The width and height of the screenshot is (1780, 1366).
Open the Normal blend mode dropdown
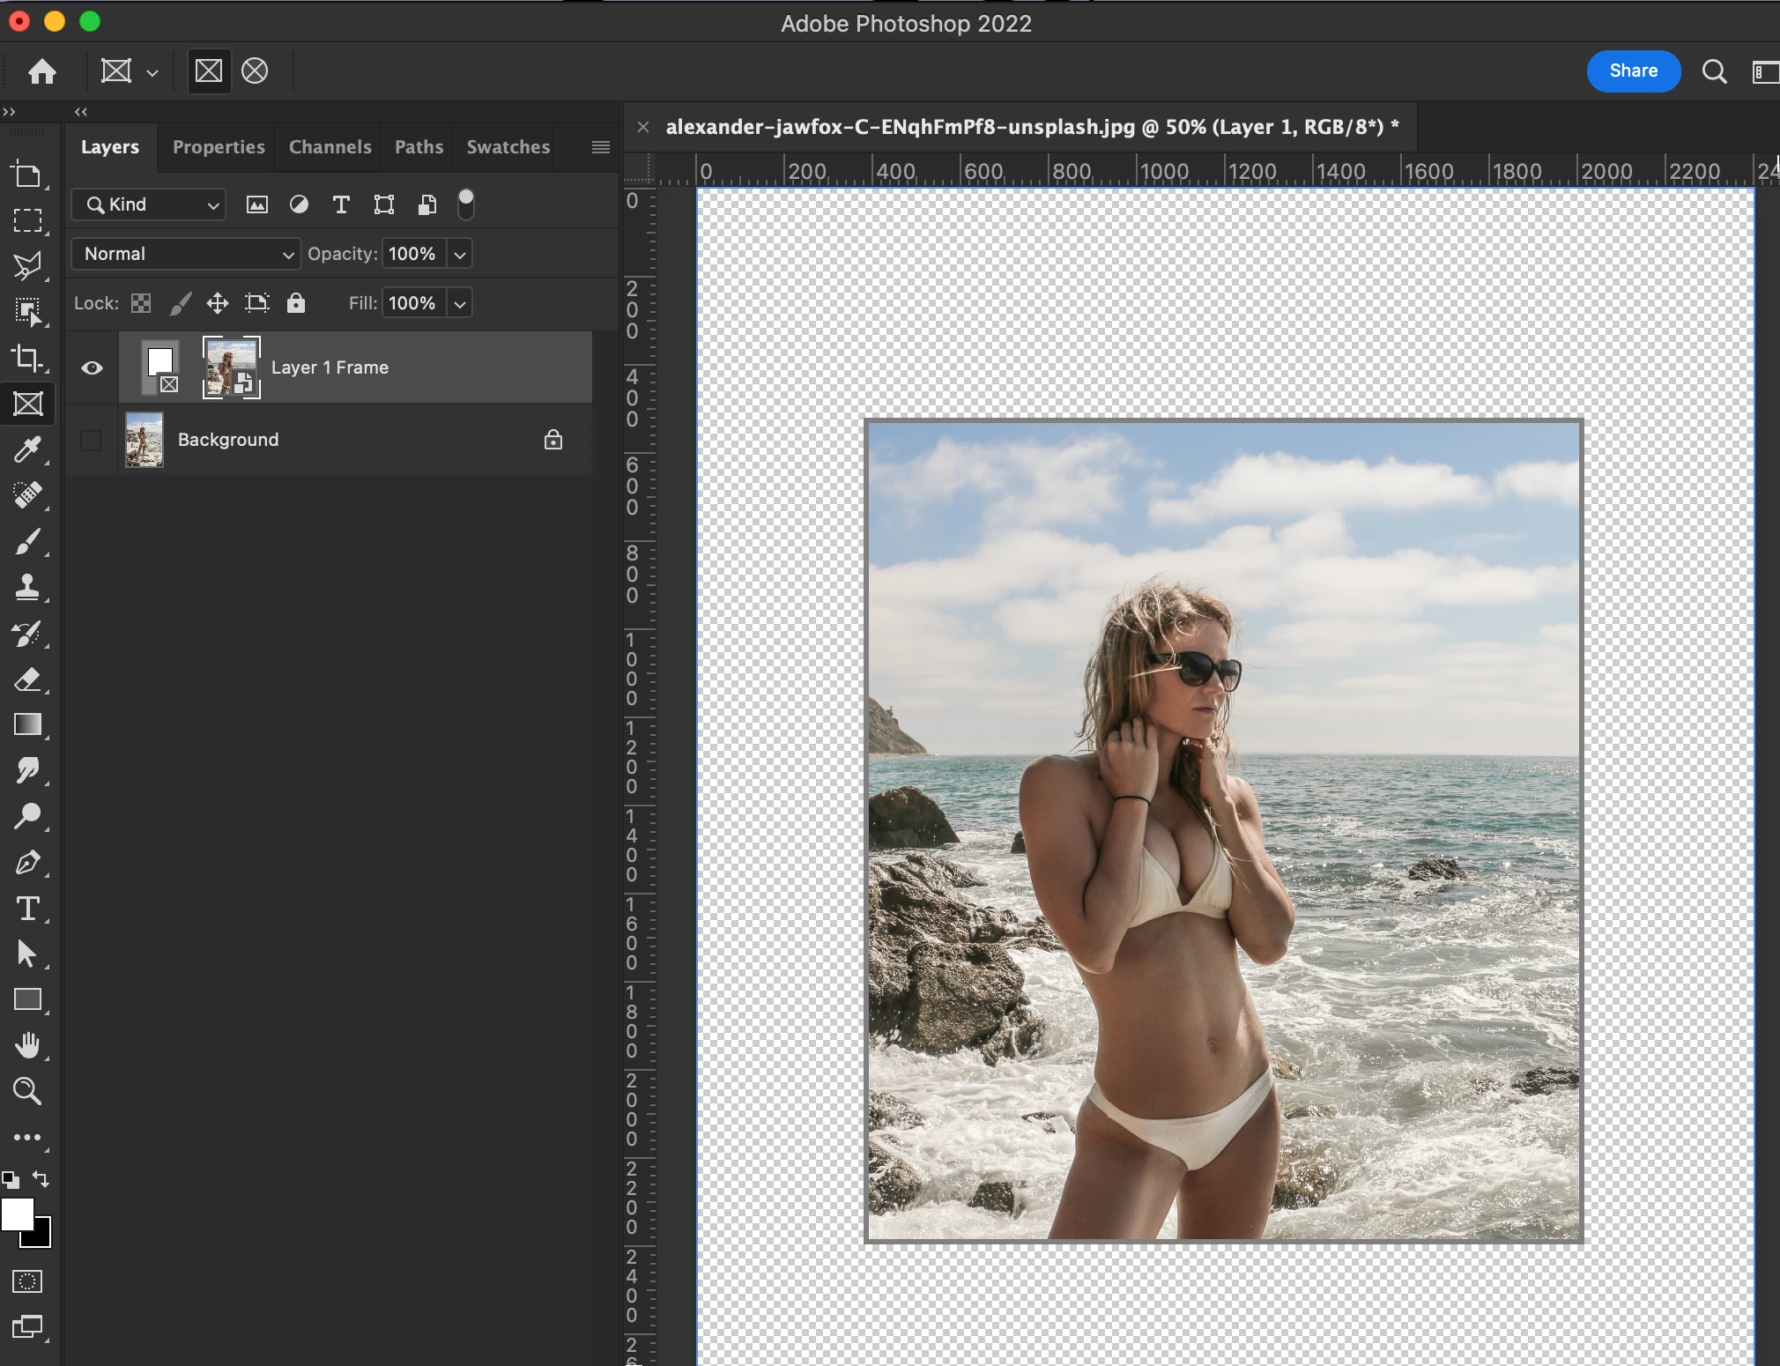click(186, 254)
